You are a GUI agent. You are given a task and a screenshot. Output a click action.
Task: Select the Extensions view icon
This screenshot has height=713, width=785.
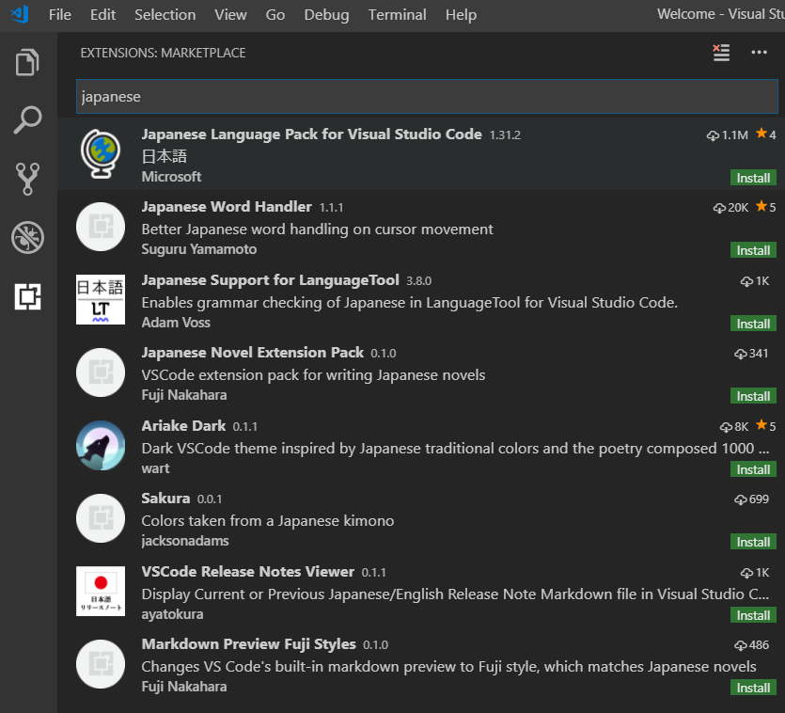[x=27, y=296]
